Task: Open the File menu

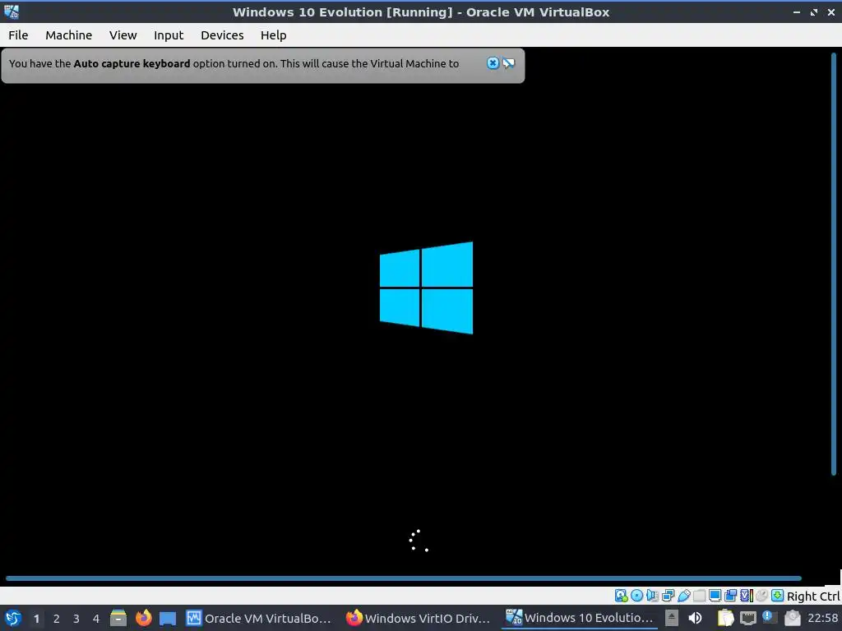Action: tap(18, 35)
